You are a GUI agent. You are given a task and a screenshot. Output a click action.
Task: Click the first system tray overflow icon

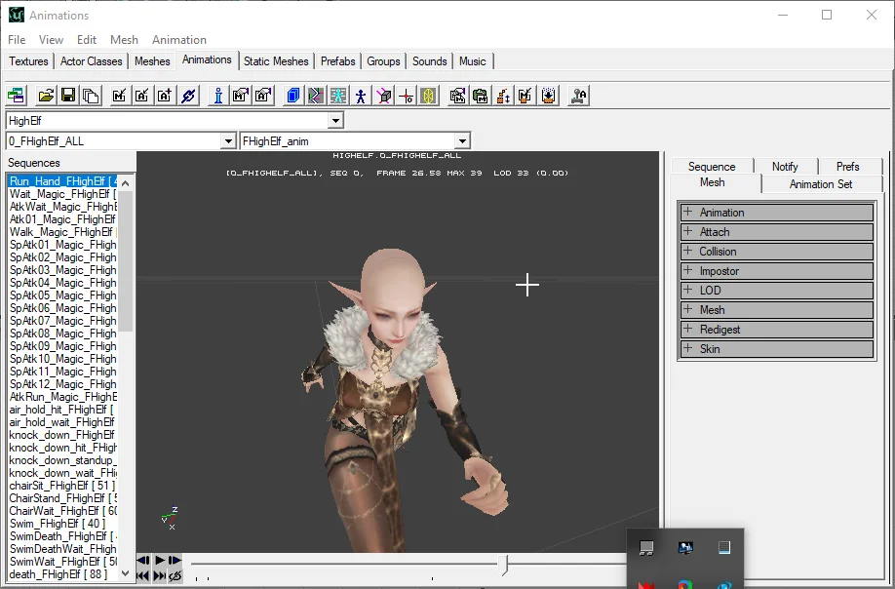tap(646, 548)
